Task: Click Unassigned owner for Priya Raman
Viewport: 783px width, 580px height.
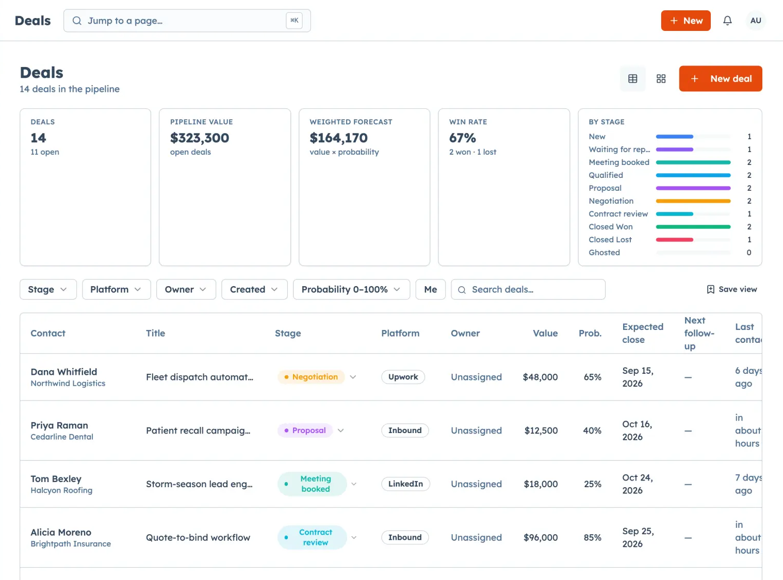Action: tap(476, 430)
